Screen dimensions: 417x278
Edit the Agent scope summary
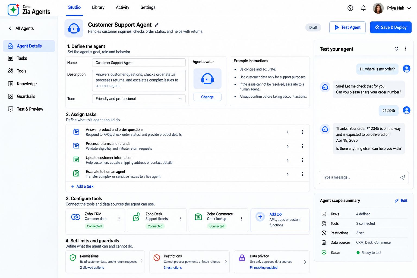click(x=401, y=201)
